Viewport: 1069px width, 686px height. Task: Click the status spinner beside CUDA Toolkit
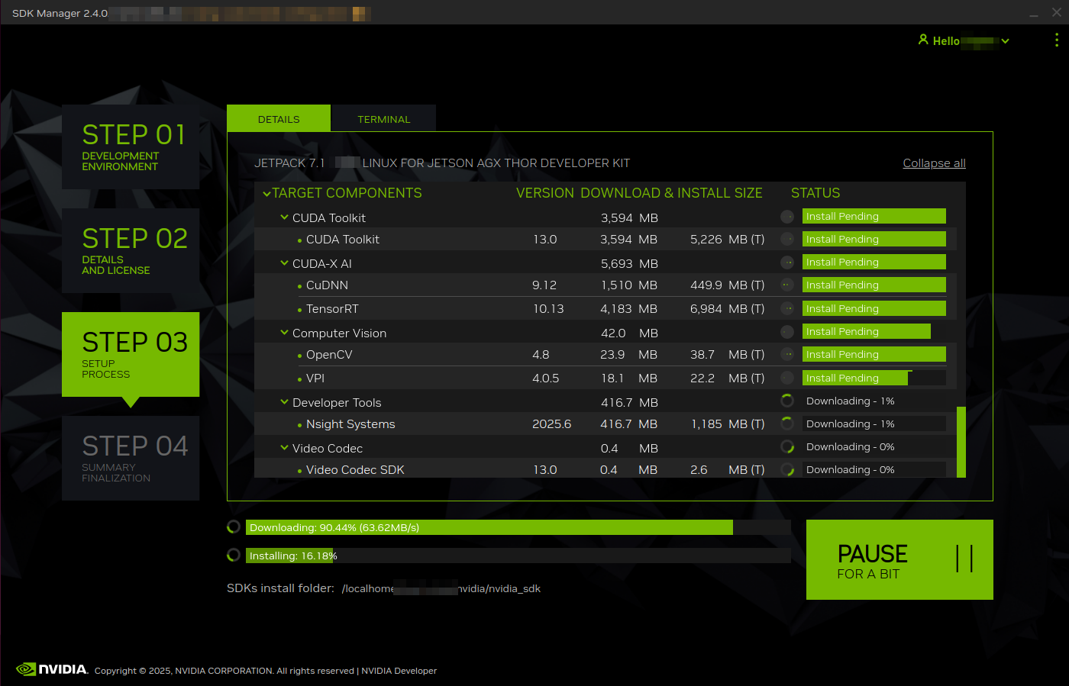(x=786, y=216)
